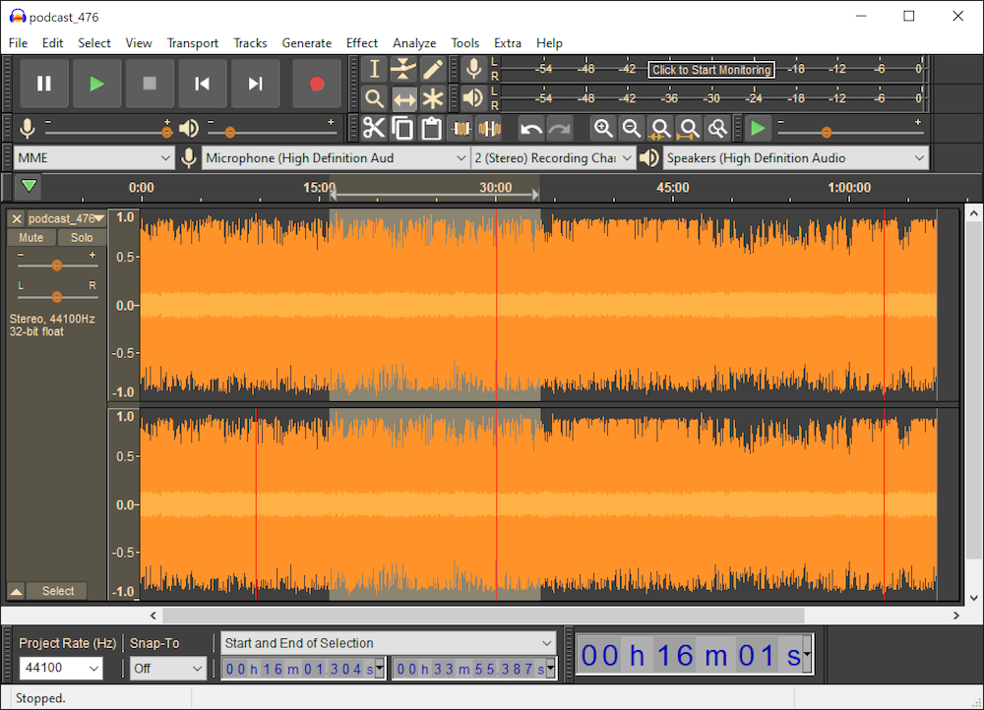Open the audio position time format arrow

coord(807,655)
